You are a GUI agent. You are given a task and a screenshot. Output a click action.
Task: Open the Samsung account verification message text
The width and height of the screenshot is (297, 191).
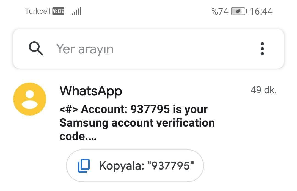[137, 122]
